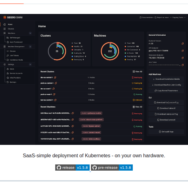The height and width of the screenshot is (188, 188).
Task: Open the Ongoing Tasks dropdown
Action: [178, 17]
